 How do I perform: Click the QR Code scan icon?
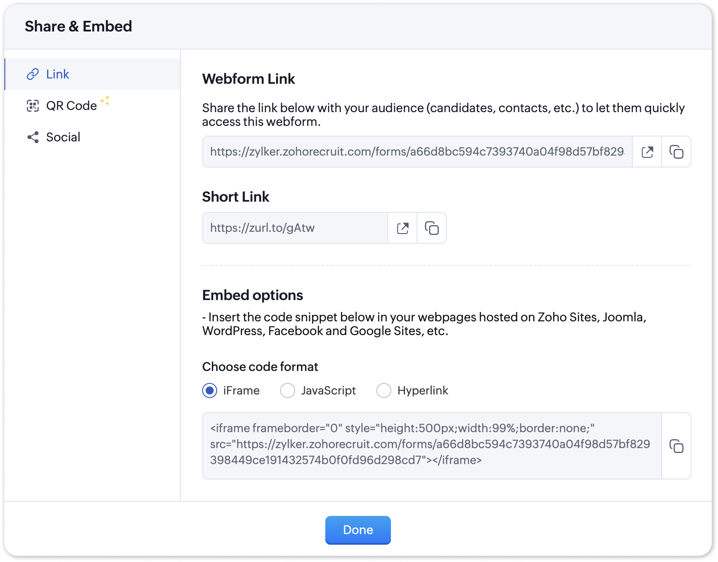point(33,105)
